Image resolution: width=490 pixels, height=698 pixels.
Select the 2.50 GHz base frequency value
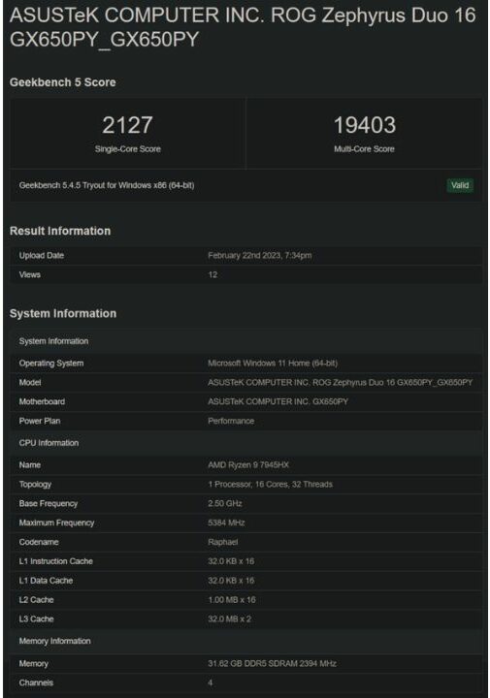tap(225, 503)
